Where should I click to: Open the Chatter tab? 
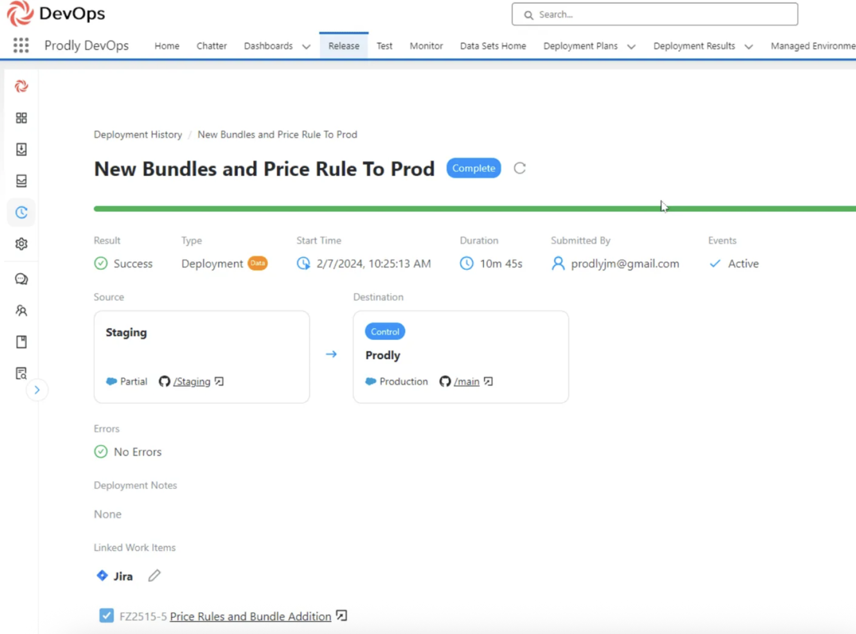click(x=211, y=46)
